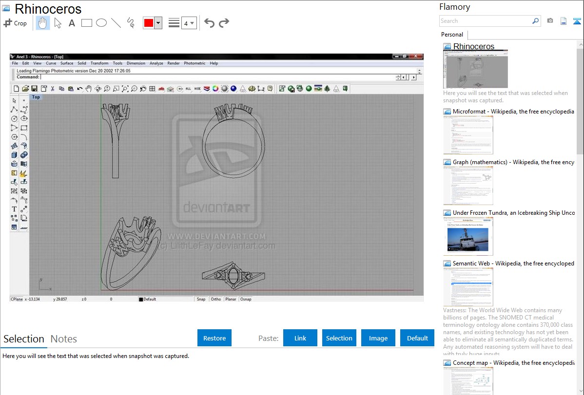This screenshot has height=395, width=584.
Task: Activate the hand pan tool
Action: point(43,23)
